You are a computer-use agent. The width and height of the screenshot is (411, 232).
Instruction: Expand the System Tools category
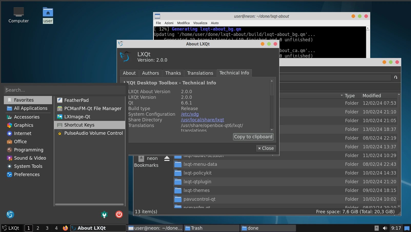point(28,166)
